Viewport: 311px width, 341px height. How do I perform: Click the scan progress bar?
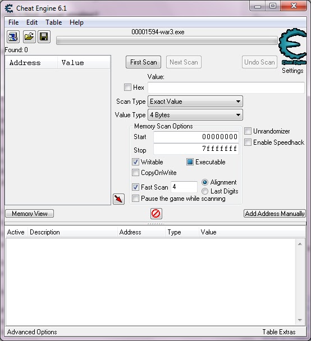point(167,41)
